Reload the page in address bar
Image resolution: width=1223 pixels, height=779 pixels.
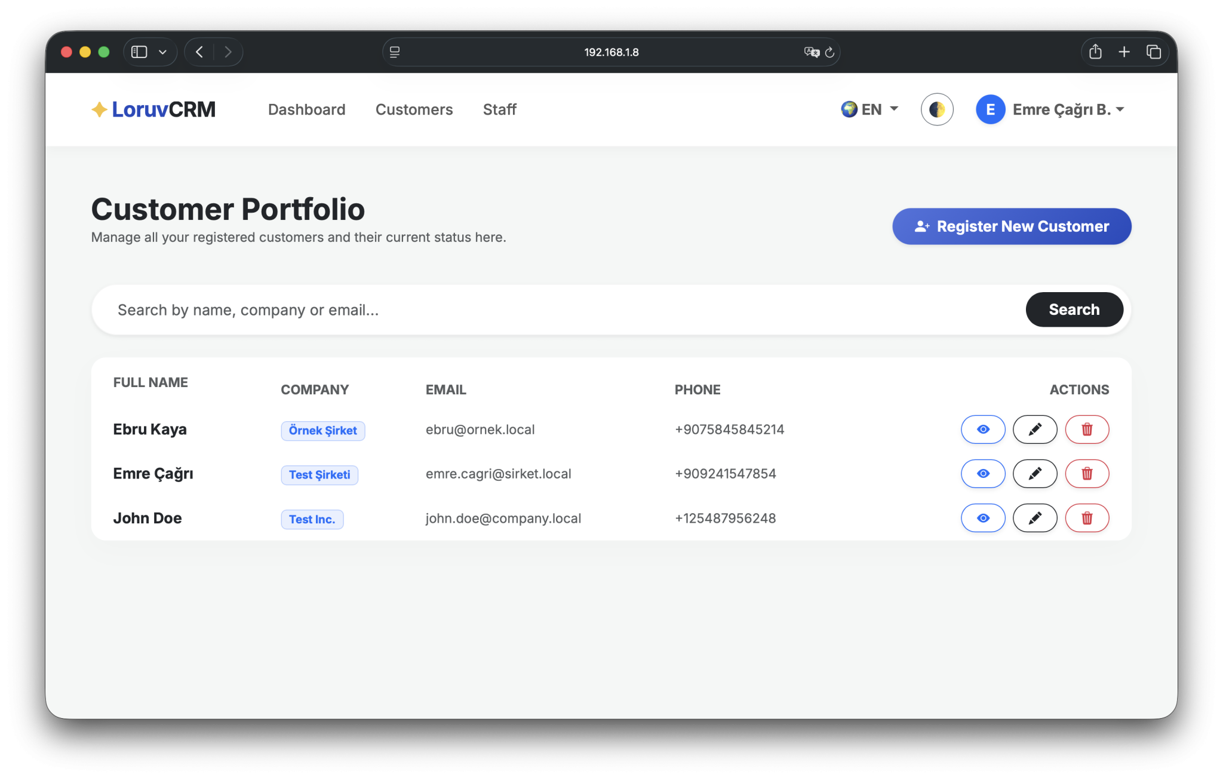click(829, 53)
